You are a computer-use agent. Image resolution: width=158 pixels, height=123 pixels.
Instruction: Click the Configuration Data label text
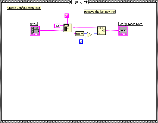[131, 24]
